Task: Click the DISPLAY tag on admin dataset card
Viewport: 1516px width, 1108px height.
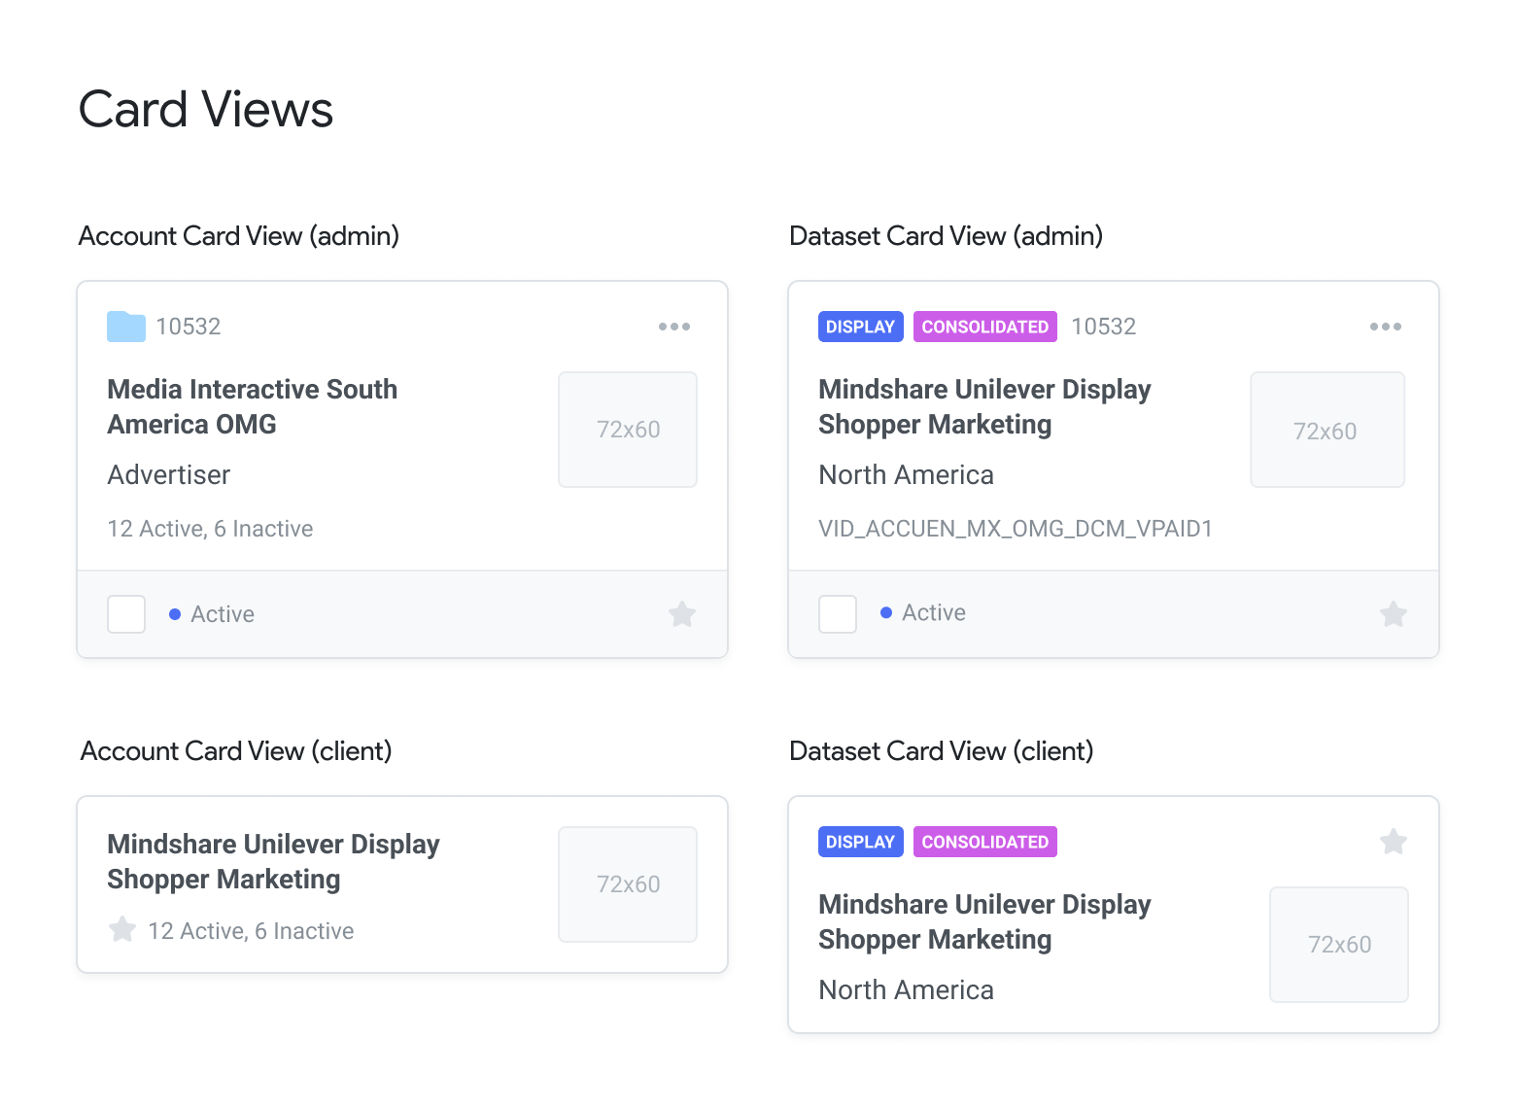Action: [x=860, y=327]
